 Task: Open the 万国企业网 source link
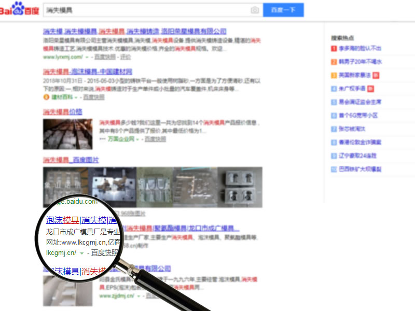[x=121, y=139]
